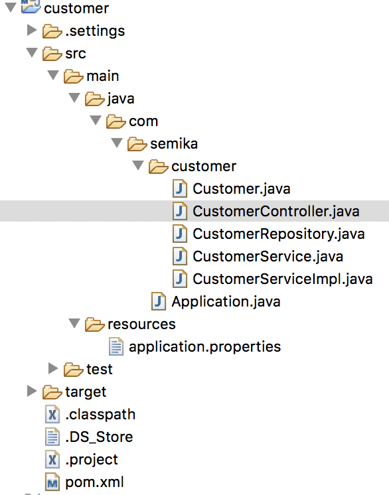The height and width of the screenshot is (495, 389).
Task: Click the resources folder icon
Action: point(94,324)
